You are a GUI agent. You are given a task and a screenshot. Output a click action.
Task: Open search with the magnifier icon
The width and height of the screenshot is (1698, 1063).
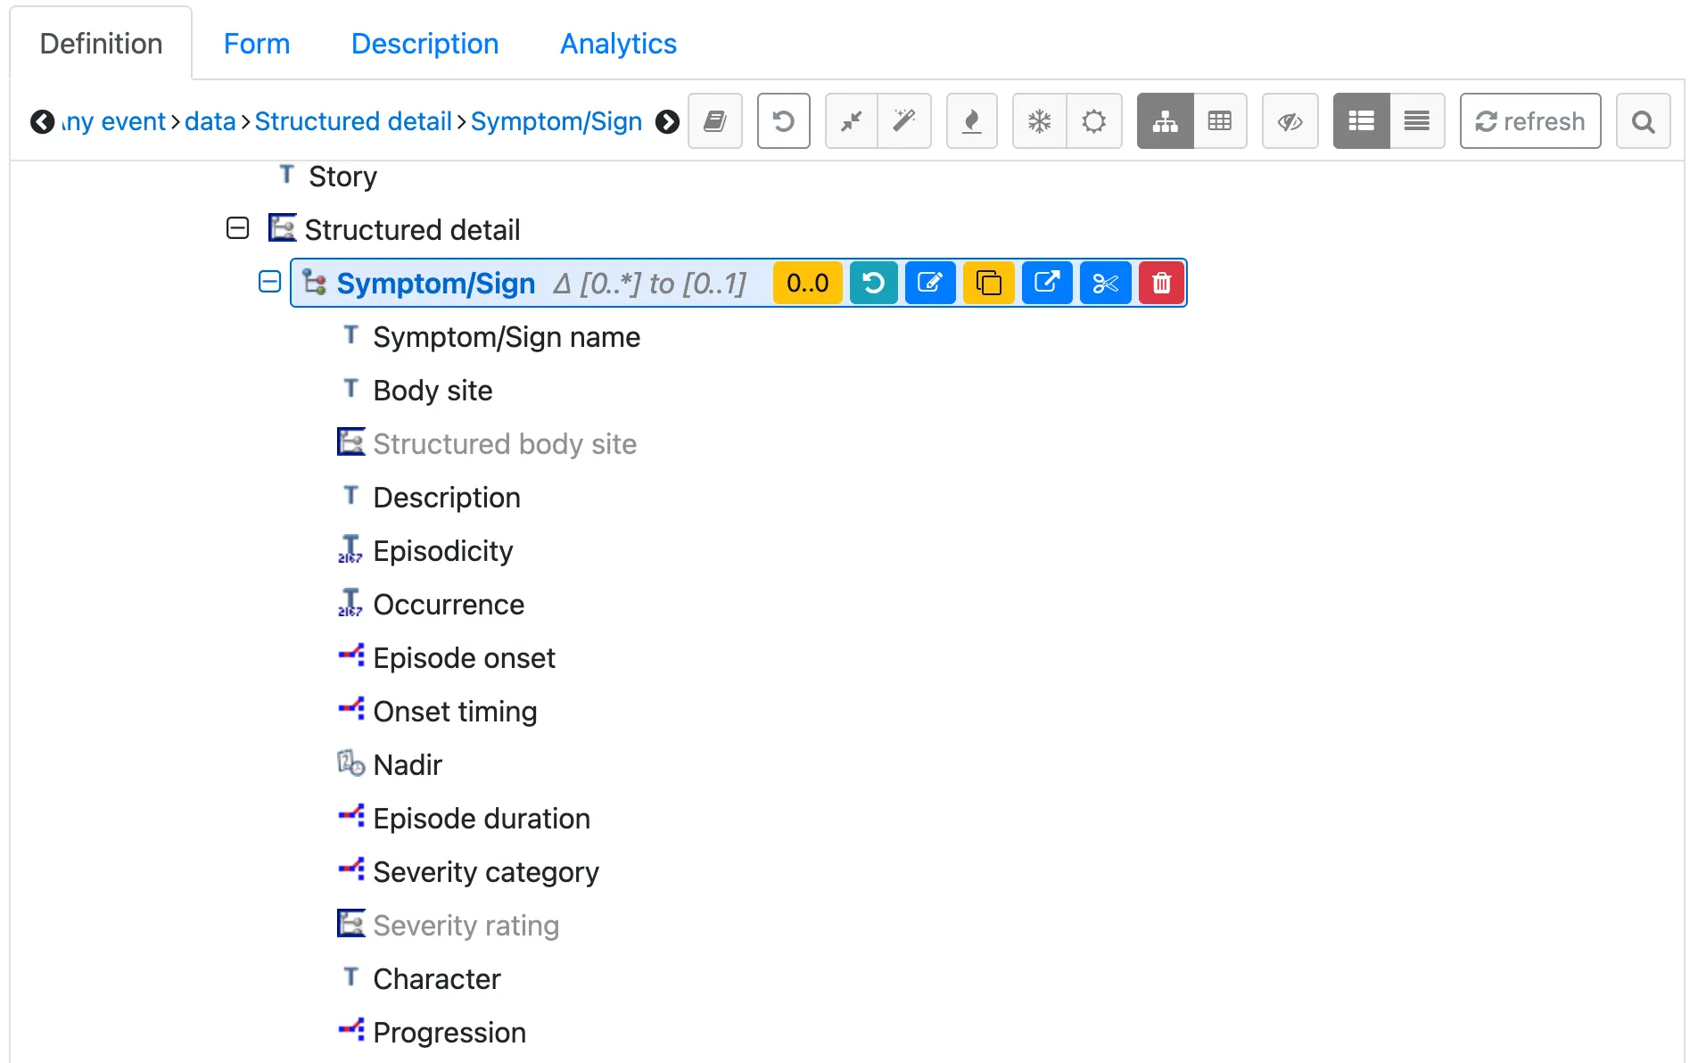1644,121
